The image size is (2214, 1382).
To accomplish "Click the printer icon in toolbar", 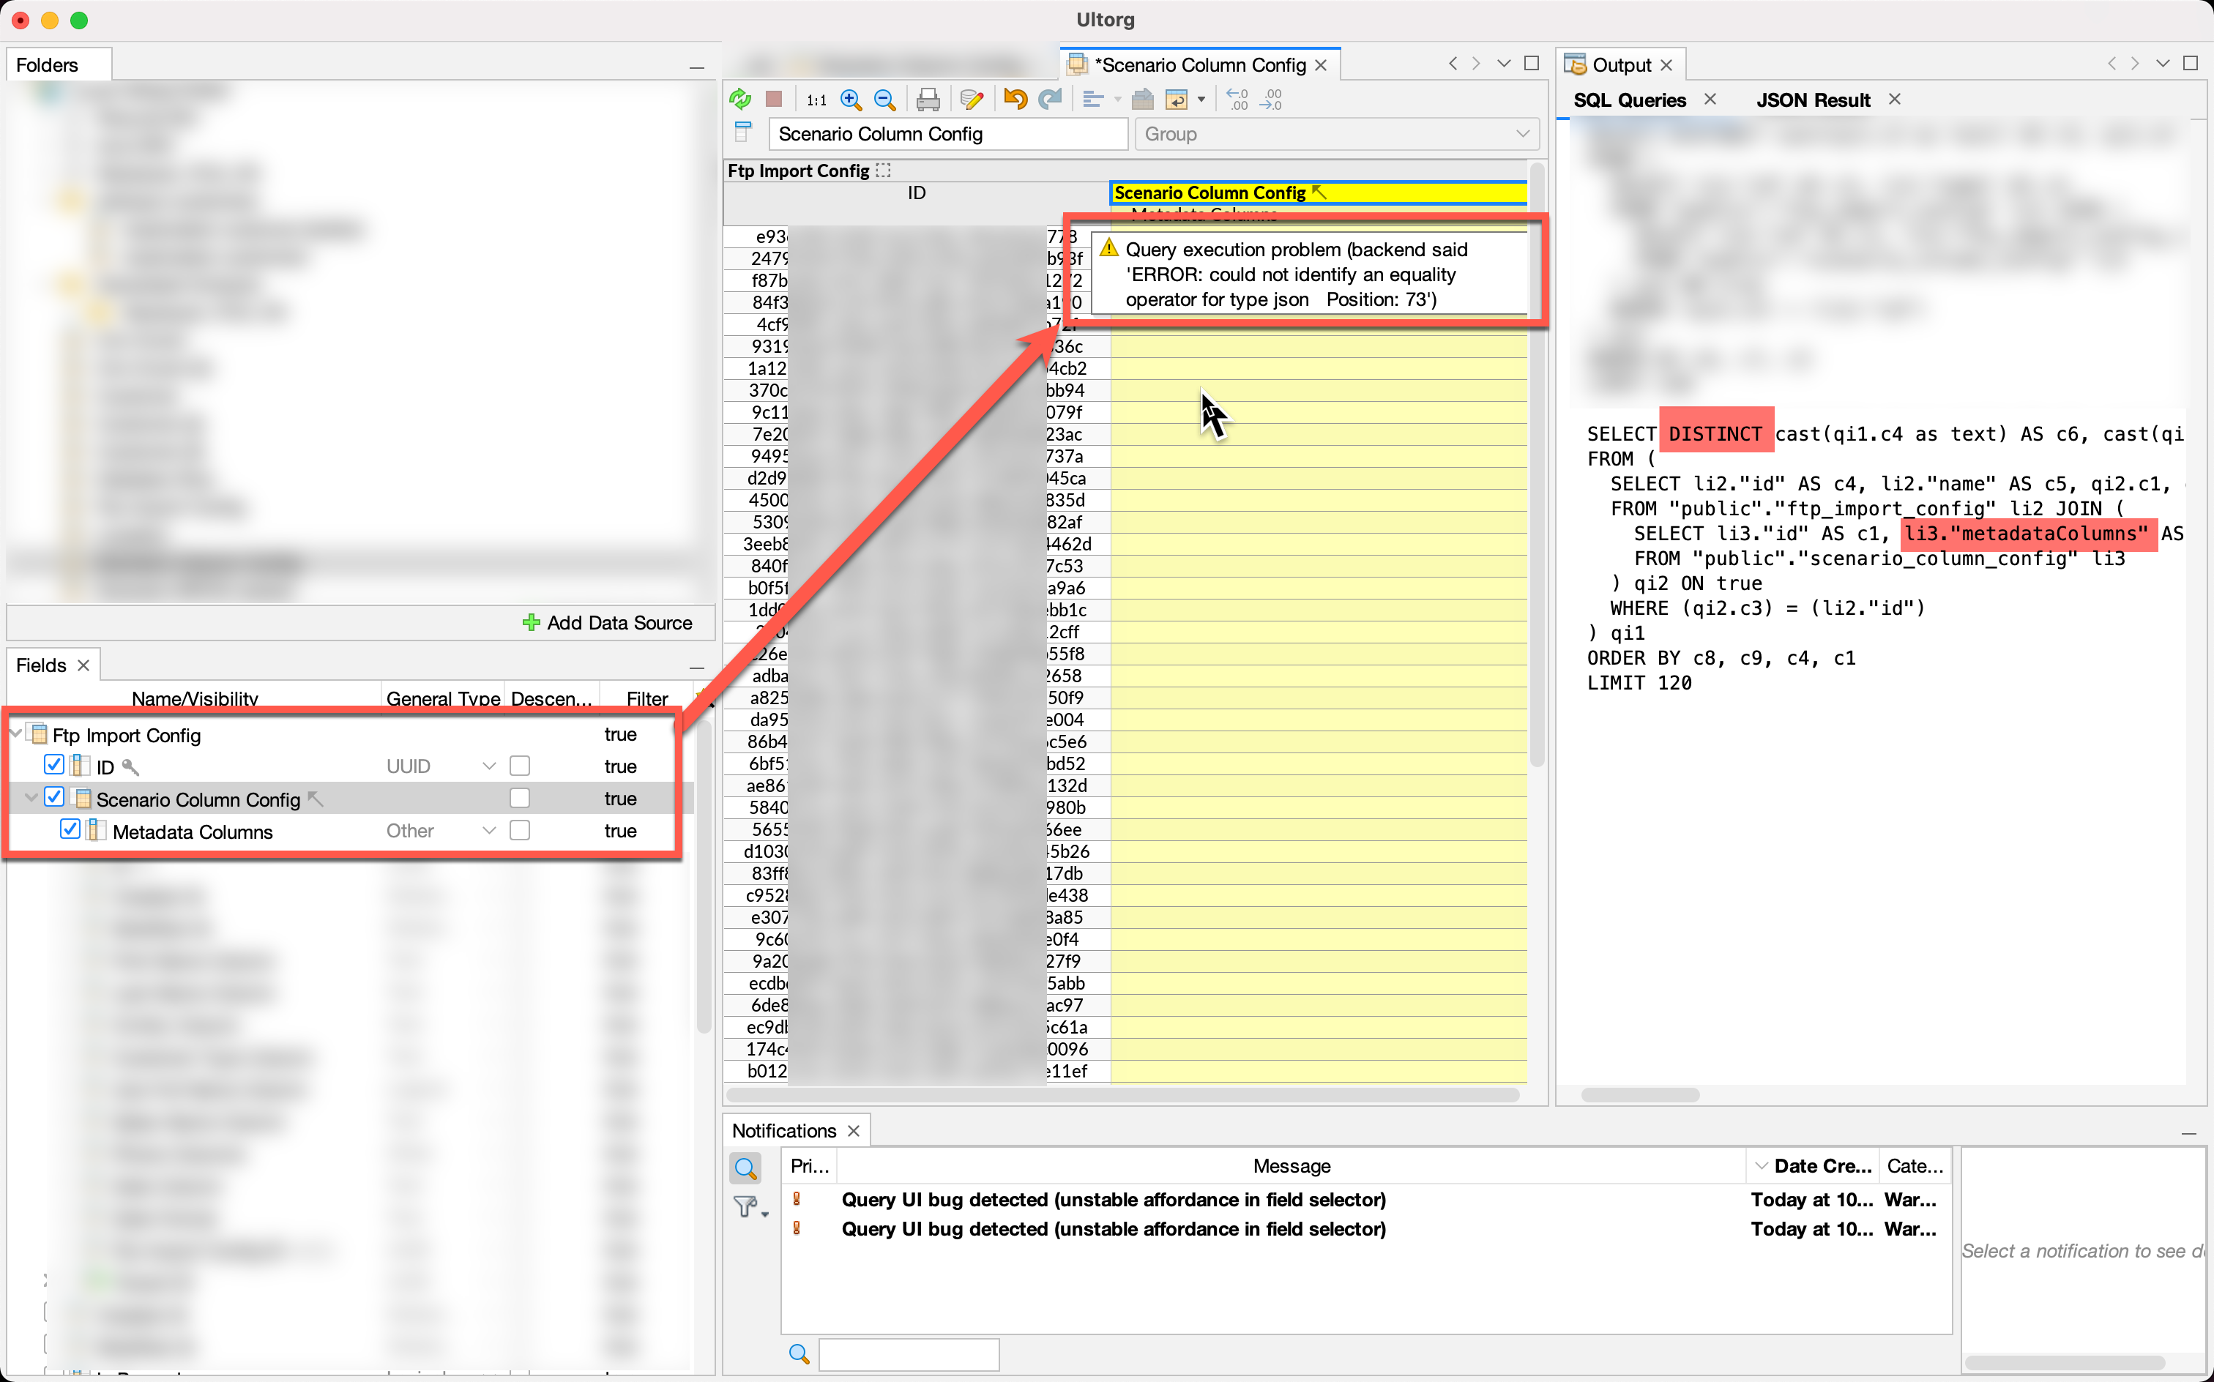I will [928, 99].
